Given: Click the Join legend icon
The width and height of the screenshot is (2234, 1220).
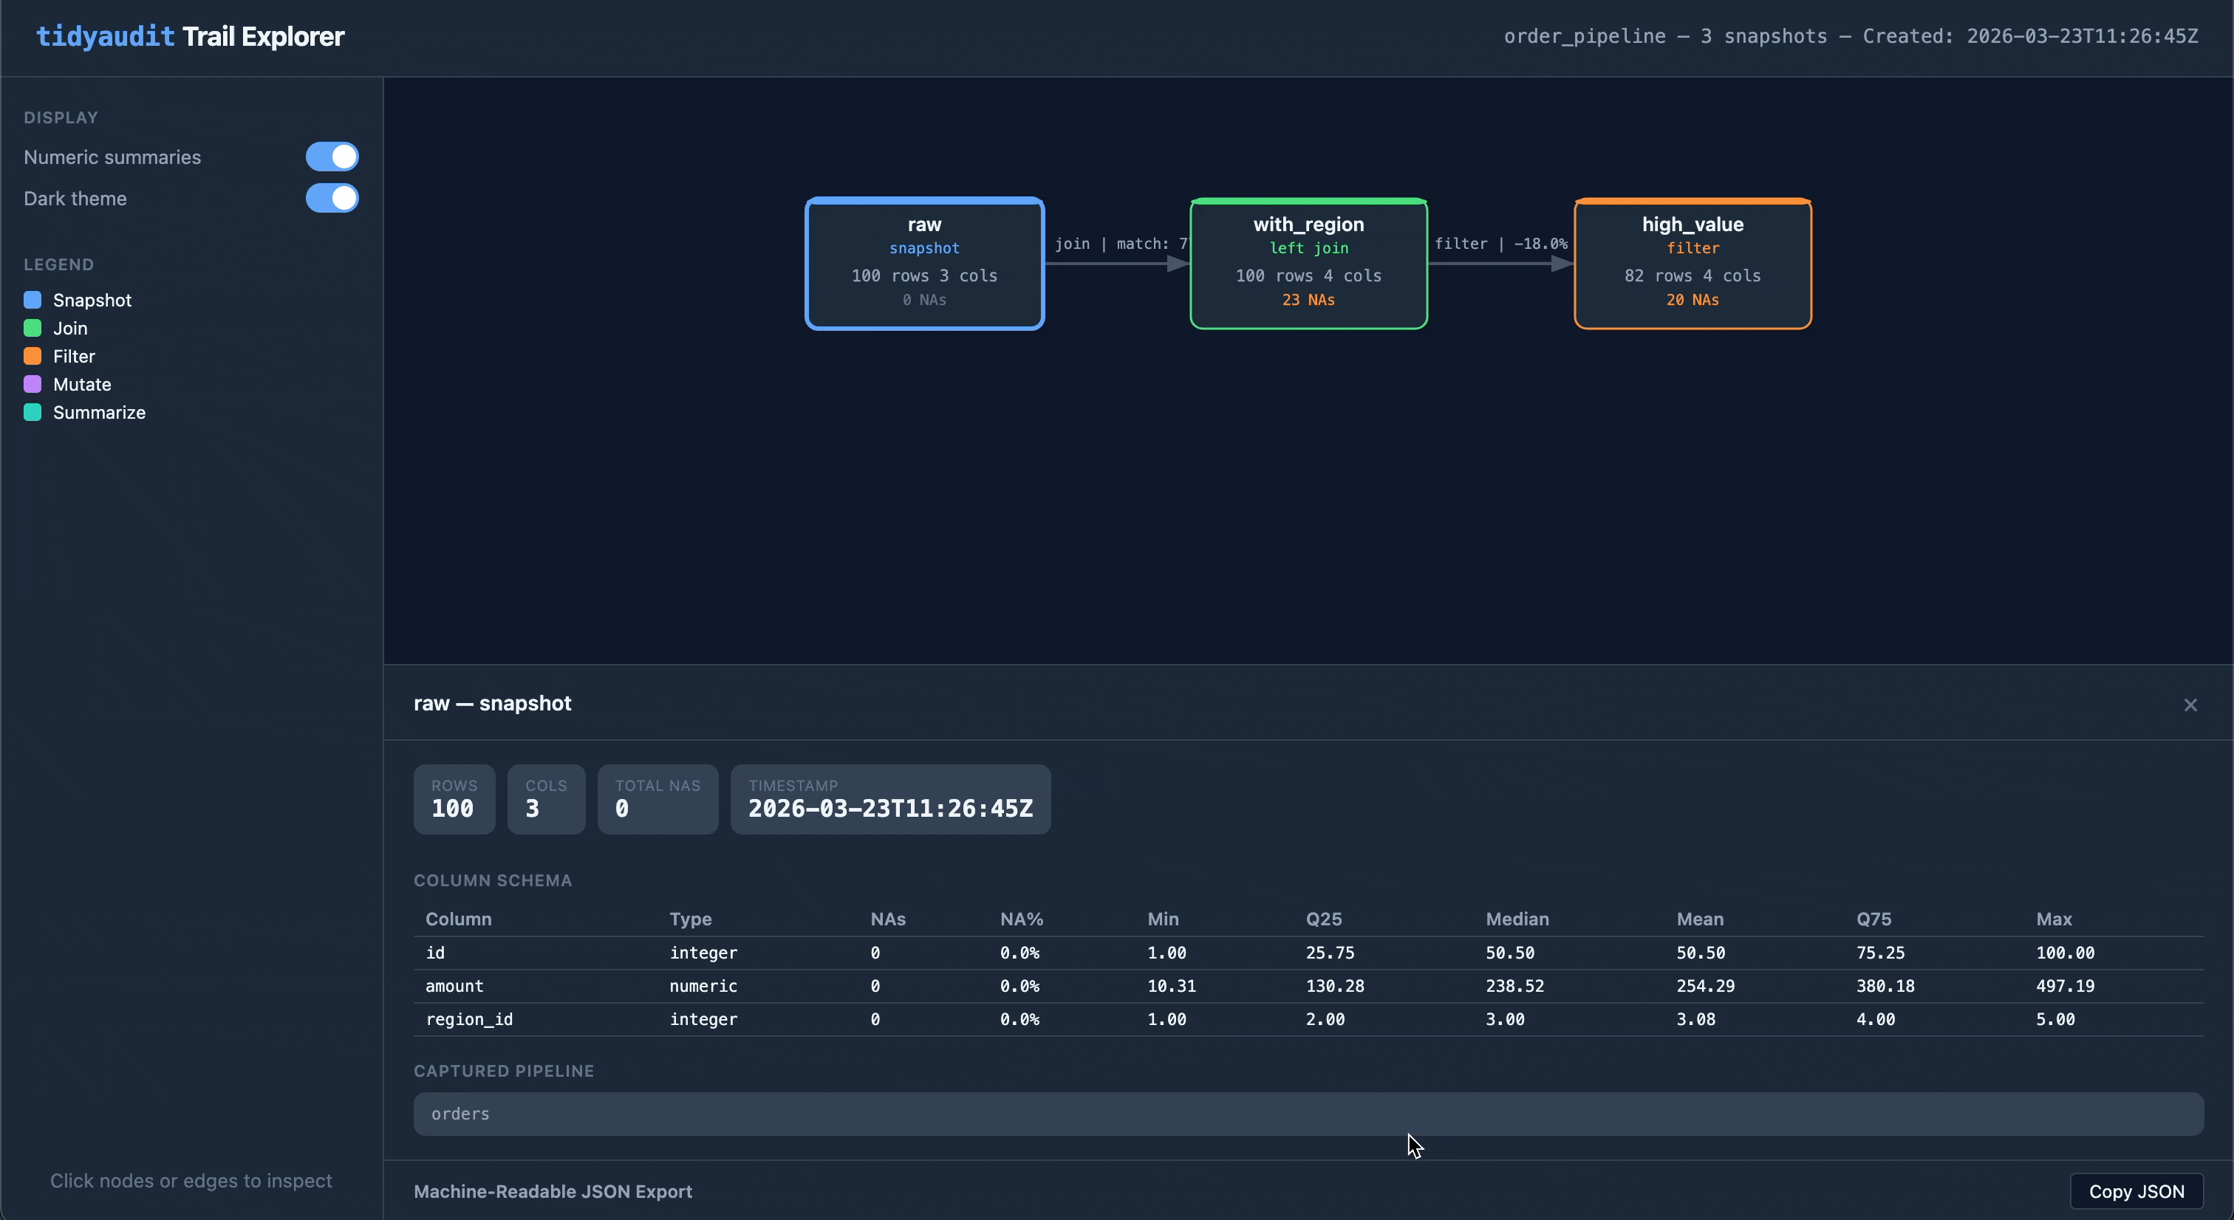Looking at the screenshot, I should click(x=33, y=328).
